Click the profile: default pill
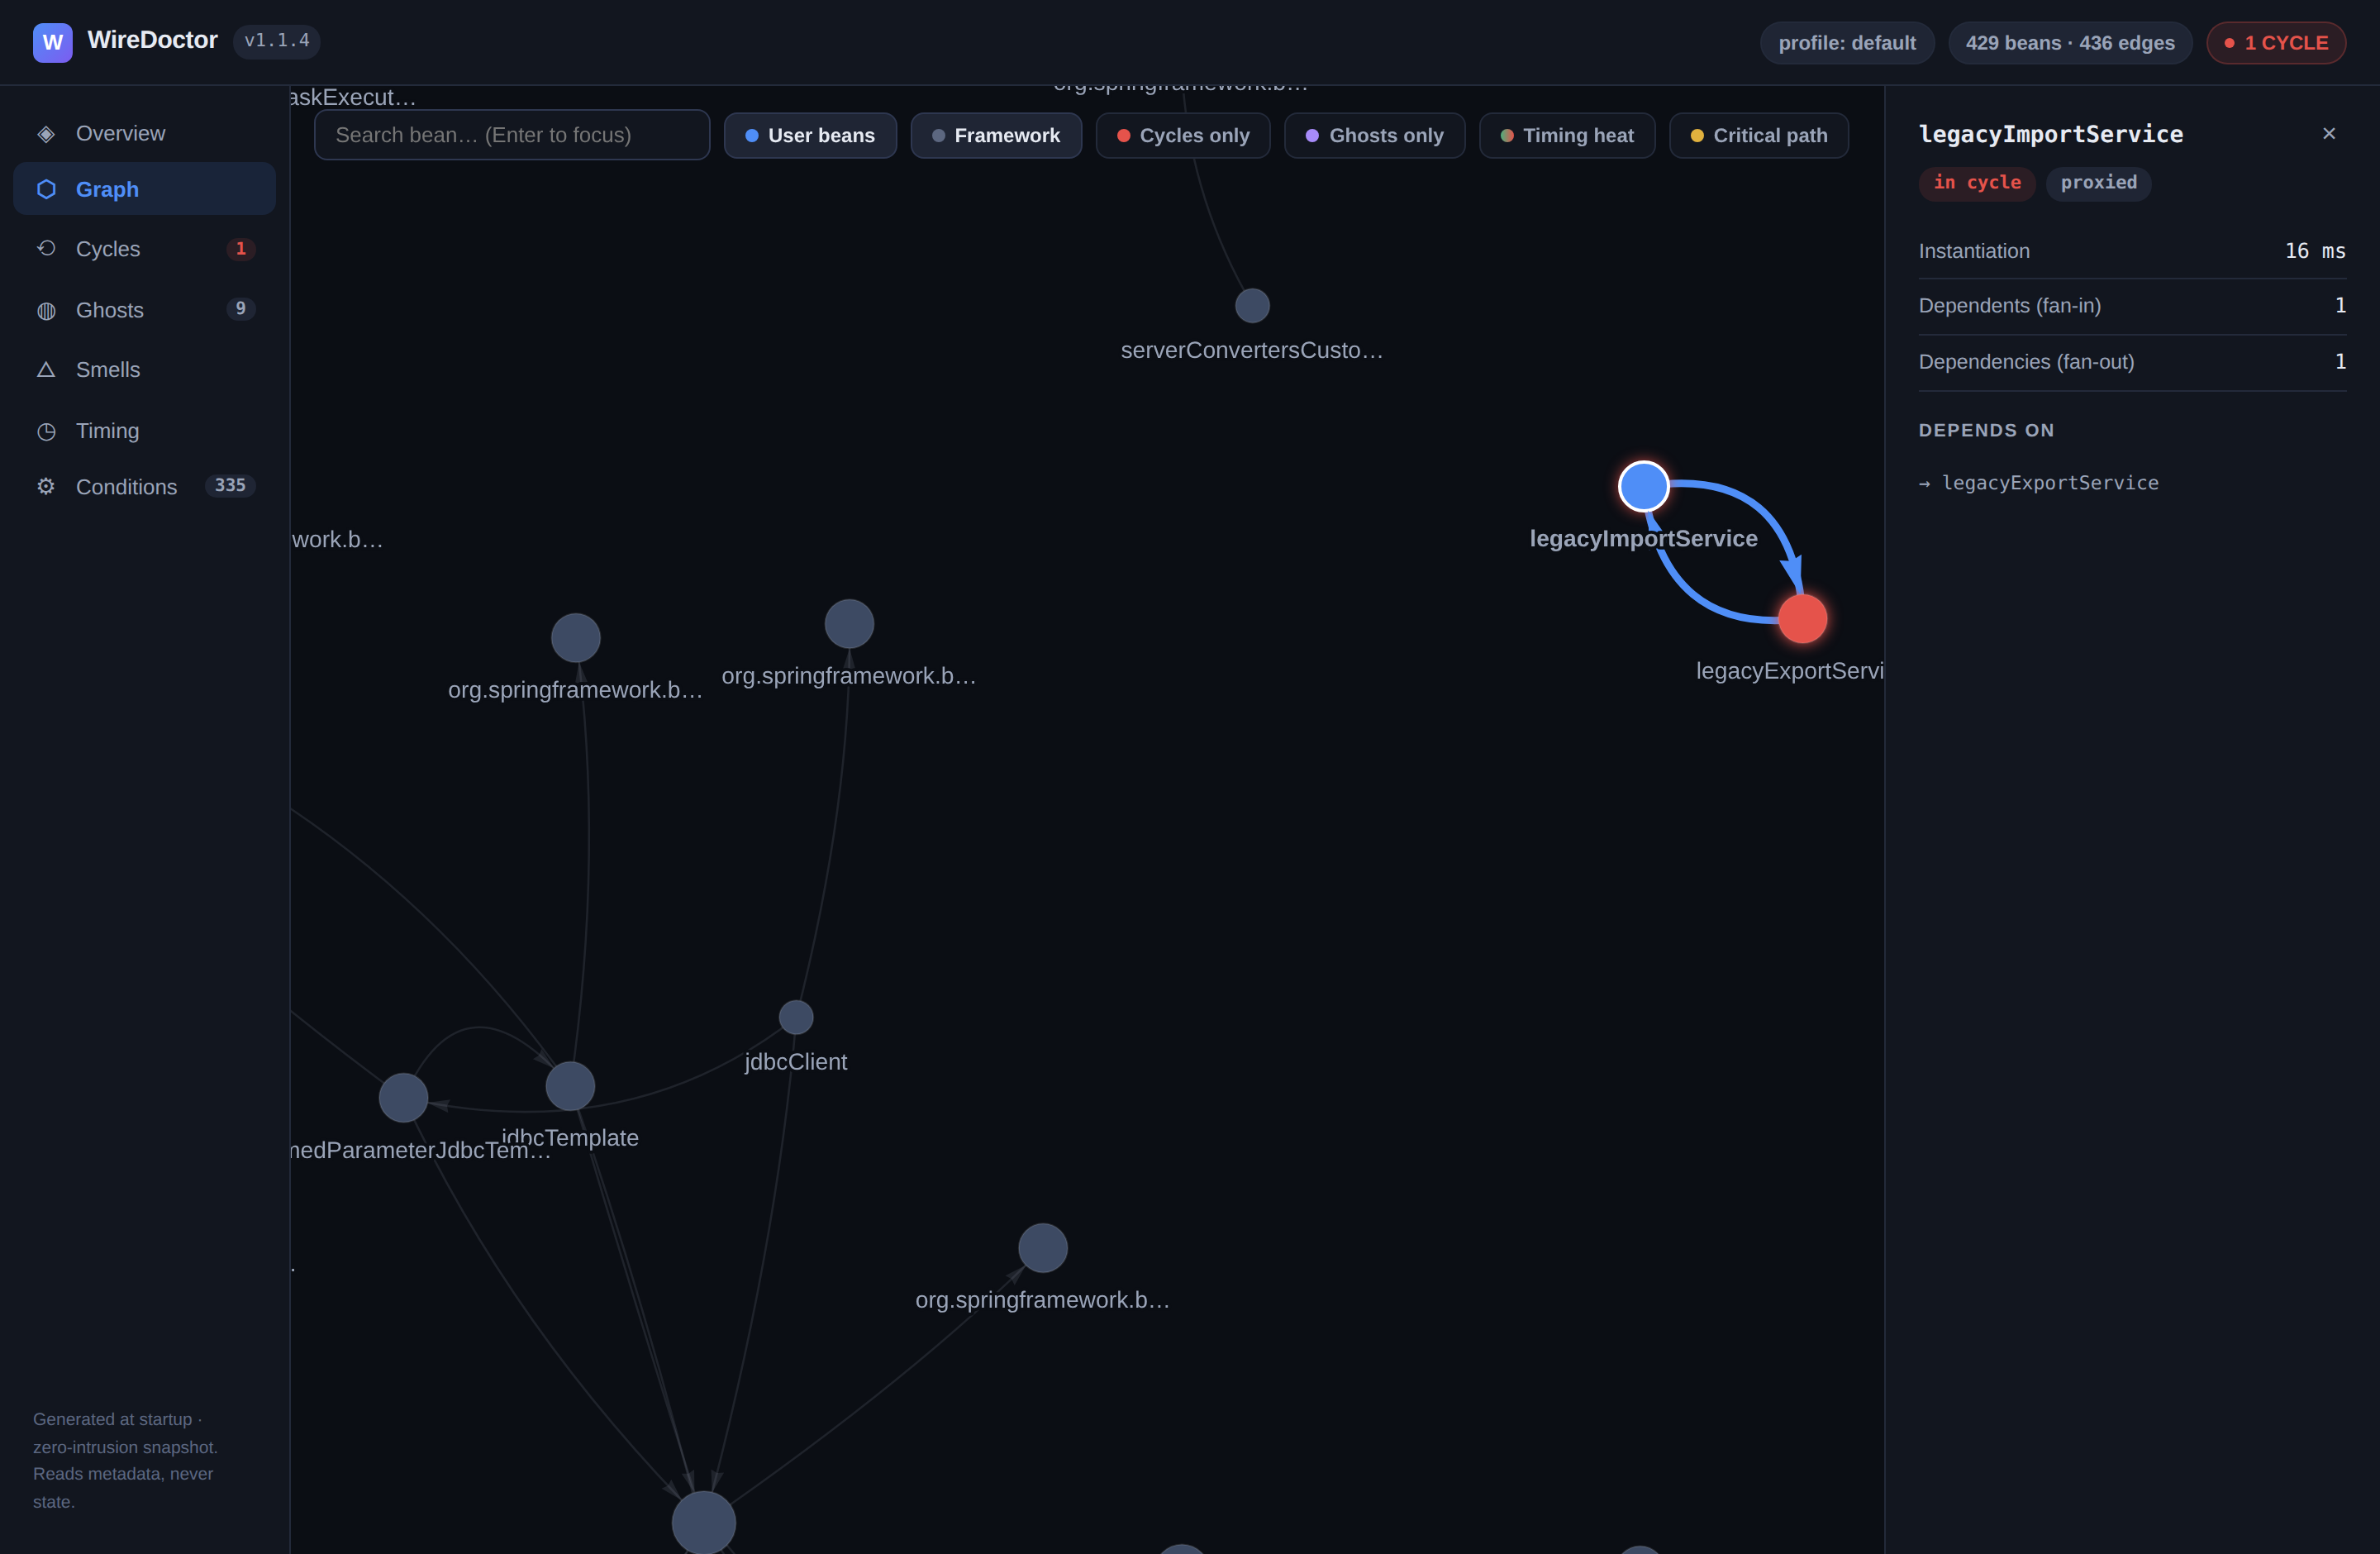The image size is (2380, 1554). [1847, 43]
